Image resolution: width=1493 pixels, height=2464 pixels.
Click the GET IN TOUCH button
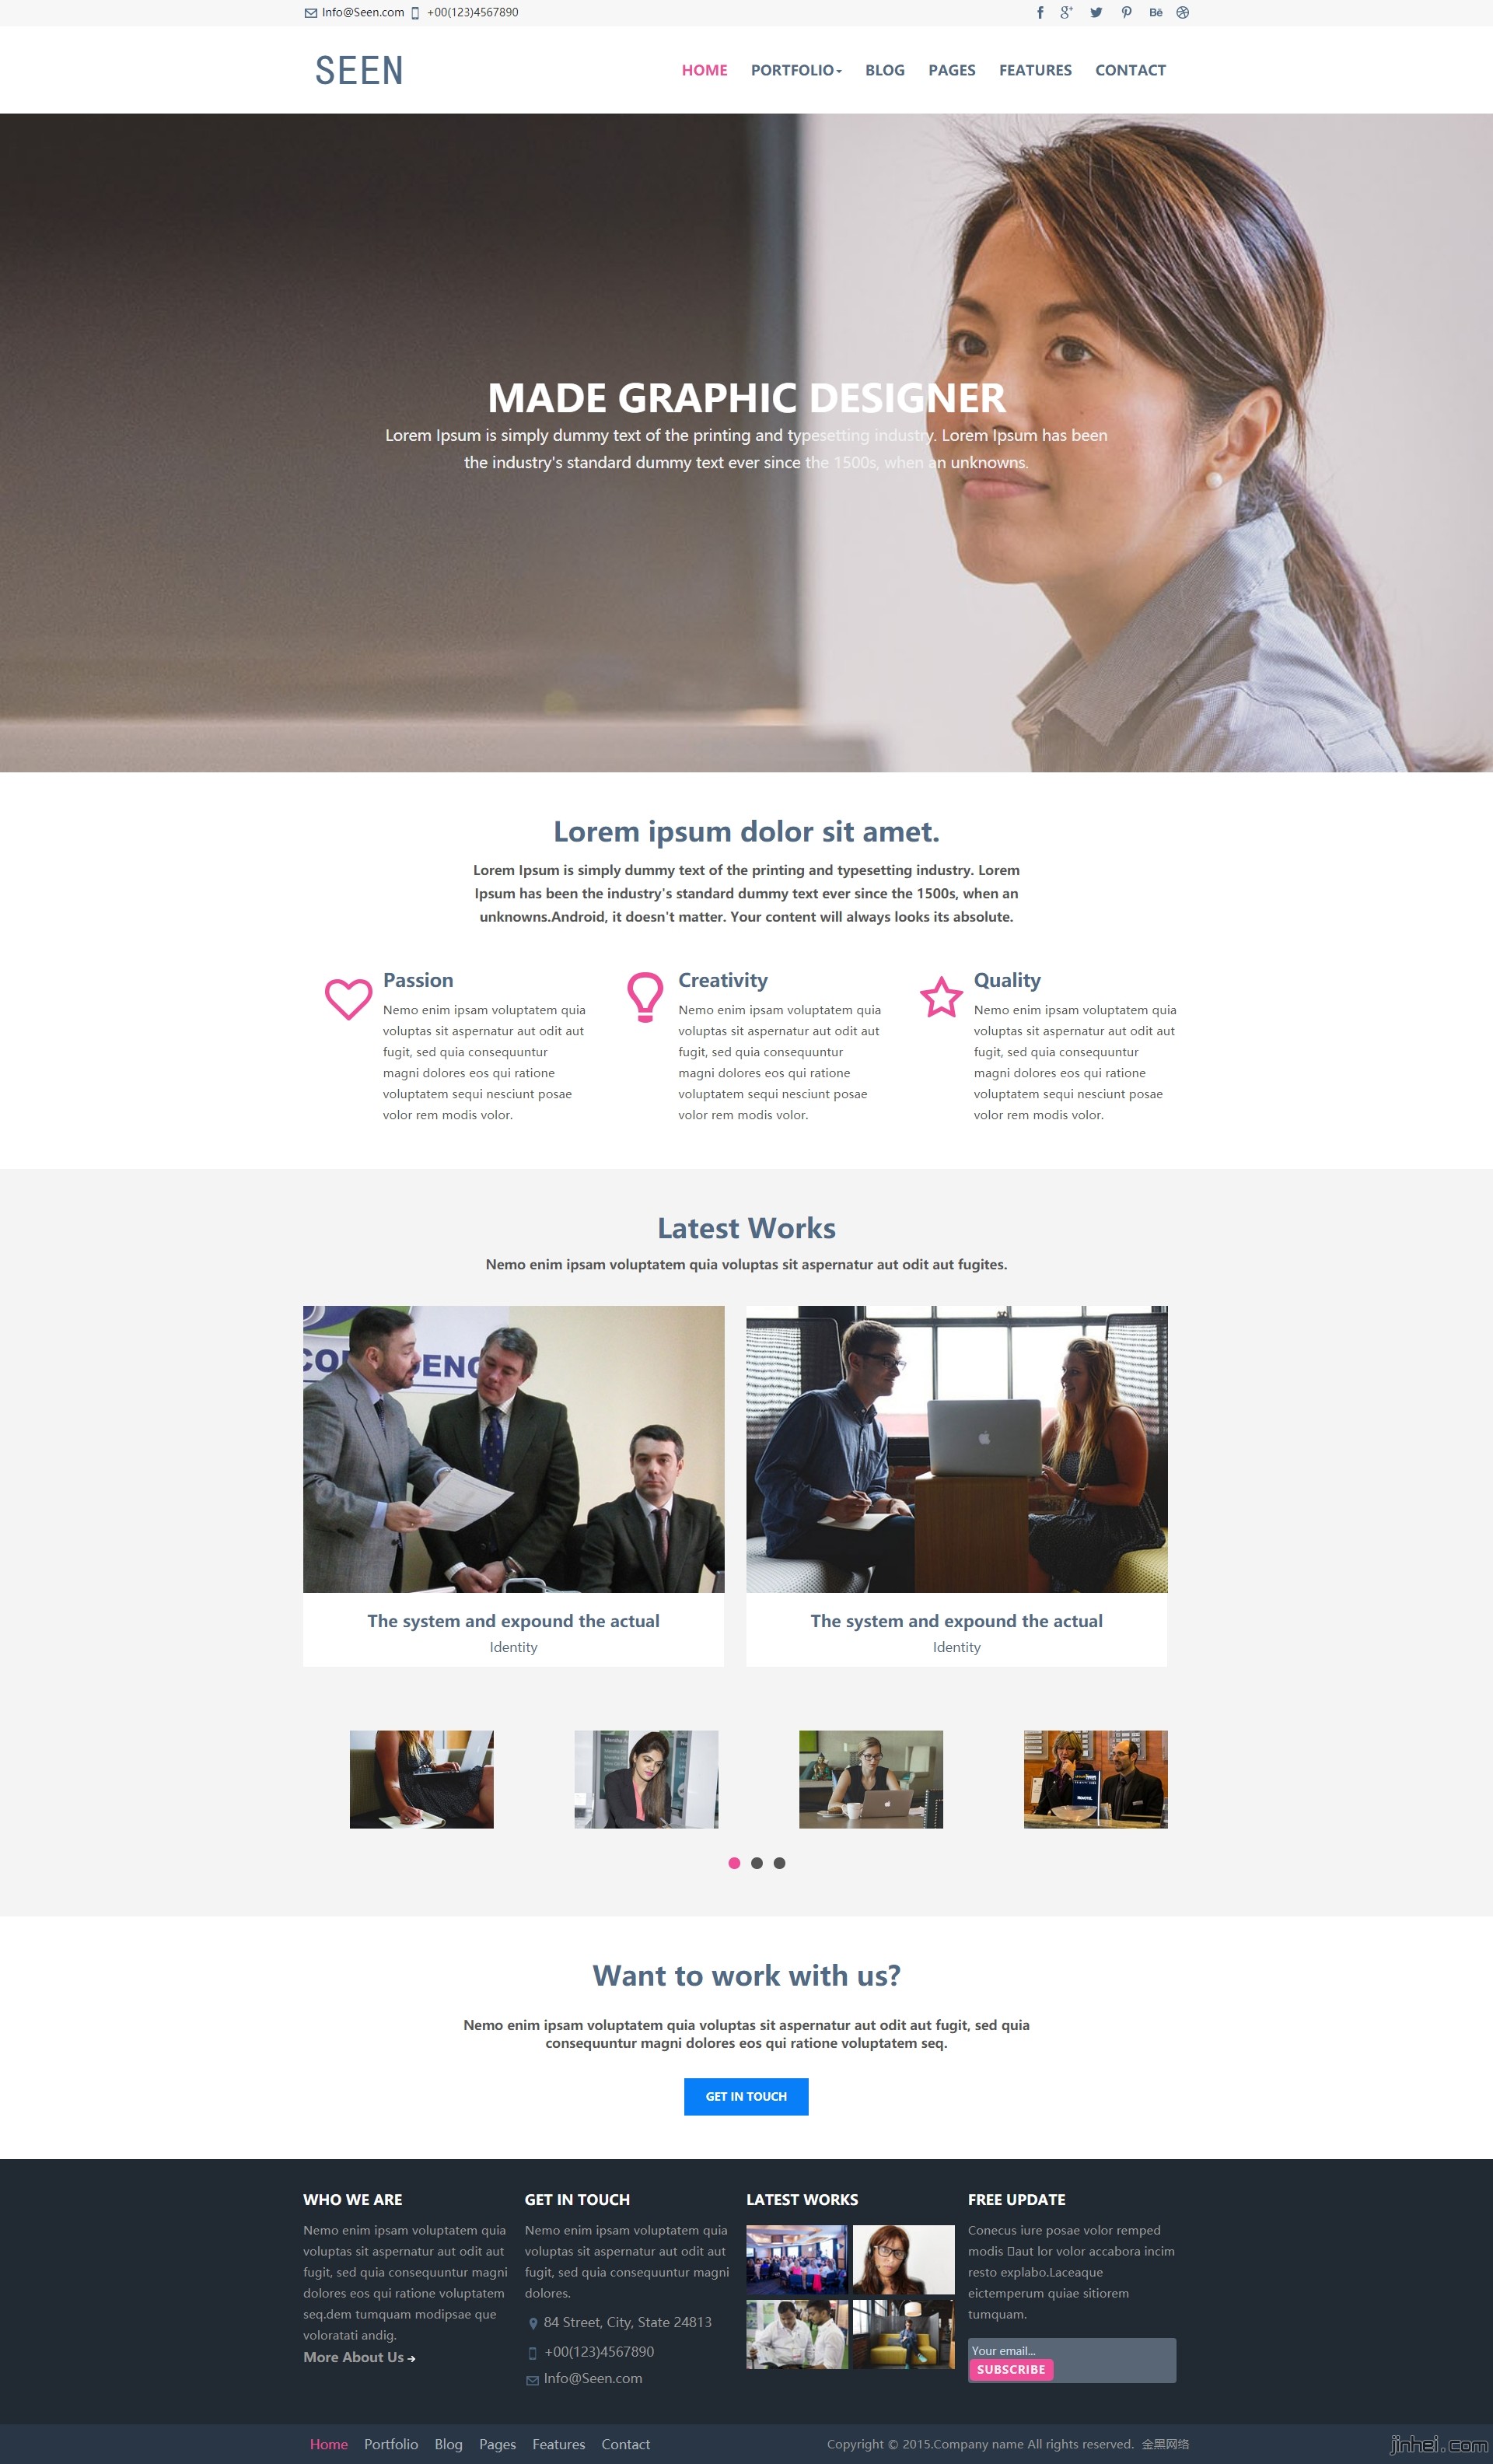tap(746, 2095)
